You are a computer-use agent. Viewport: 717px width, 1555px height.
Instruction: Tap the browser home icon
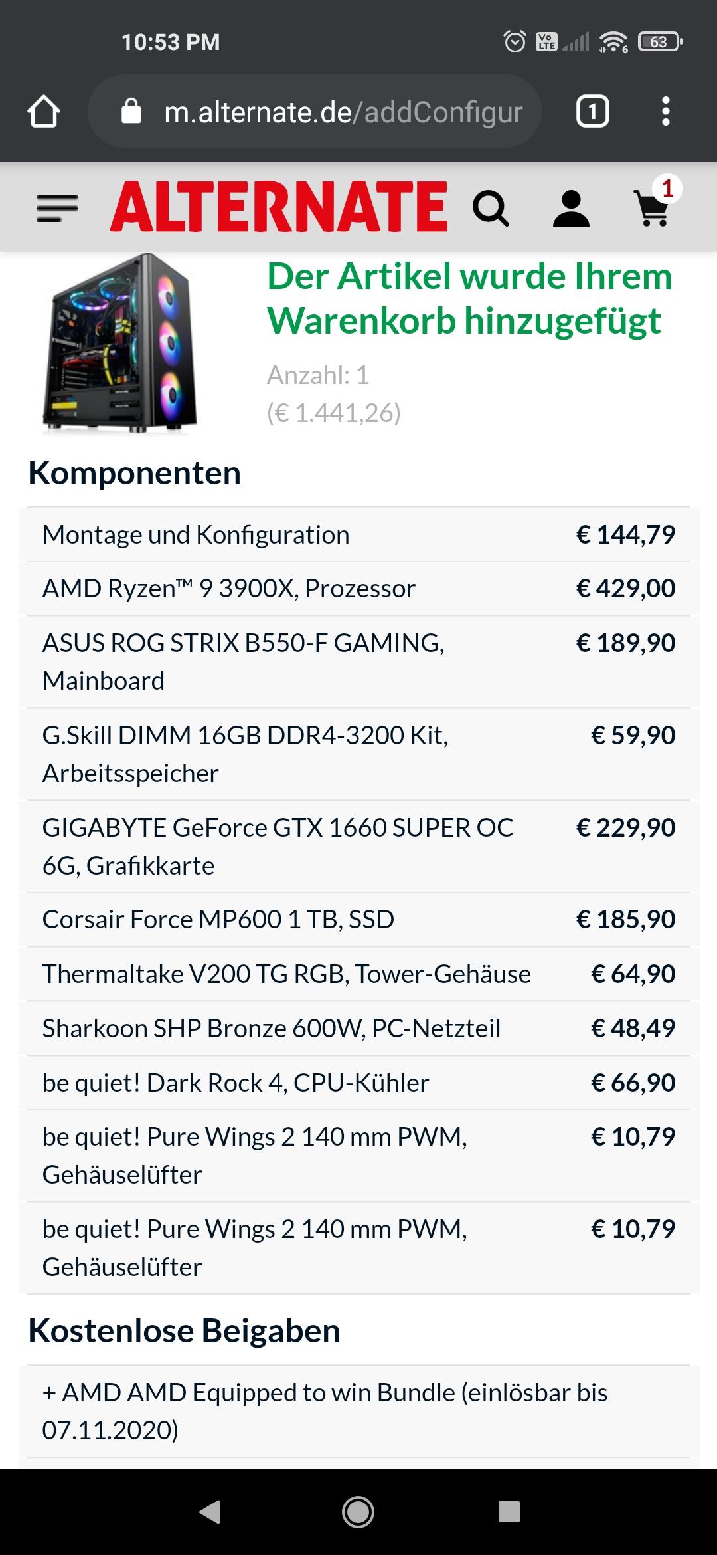(44, 112)
